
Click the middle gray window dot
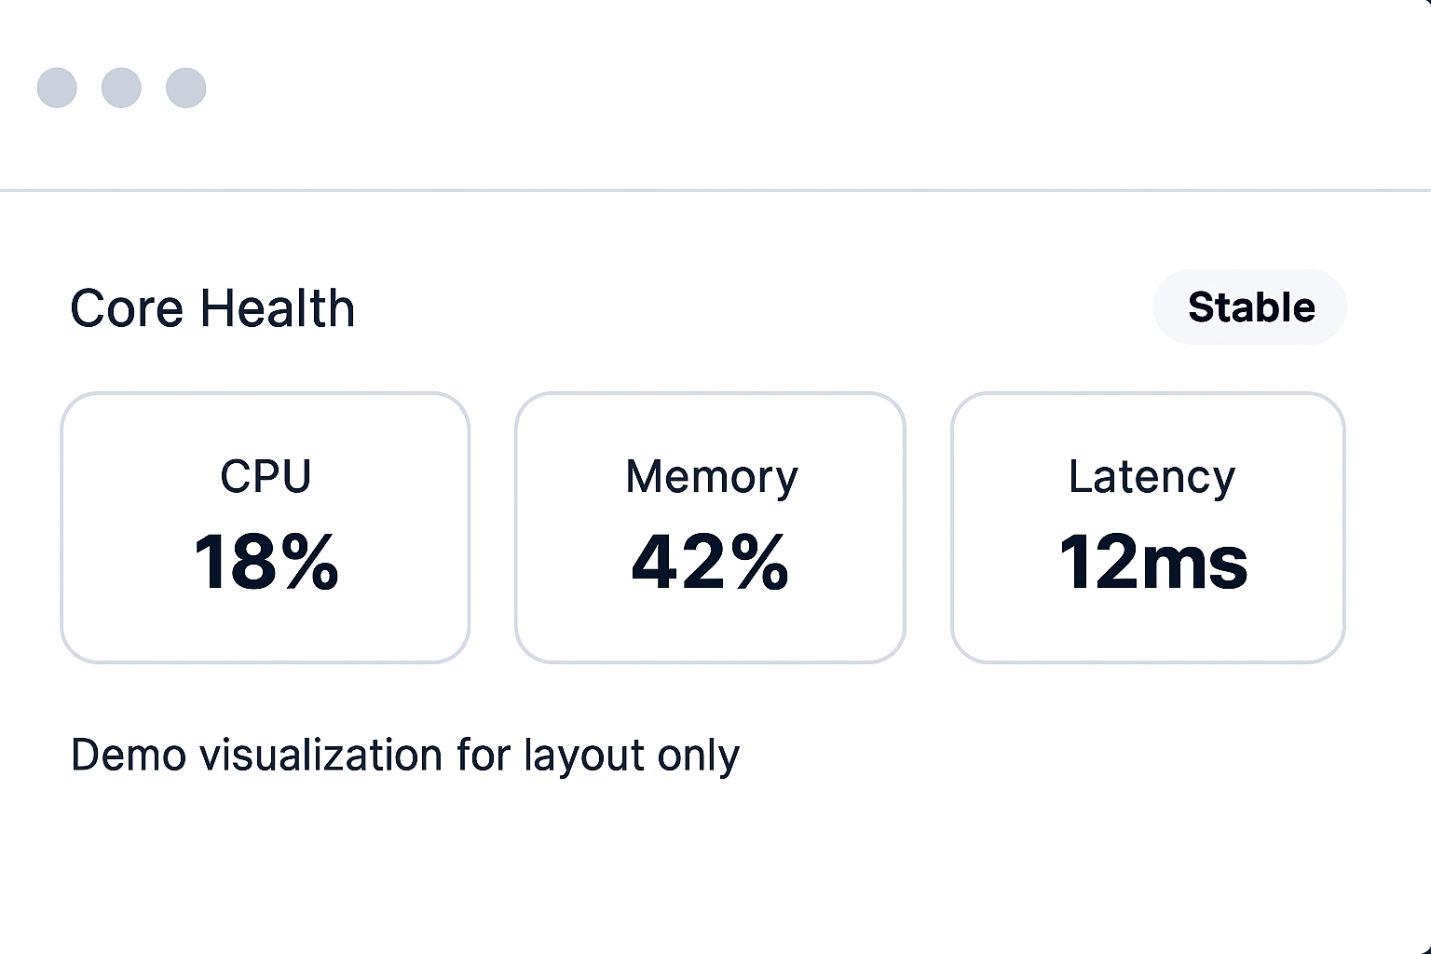[x=121, y=88]
